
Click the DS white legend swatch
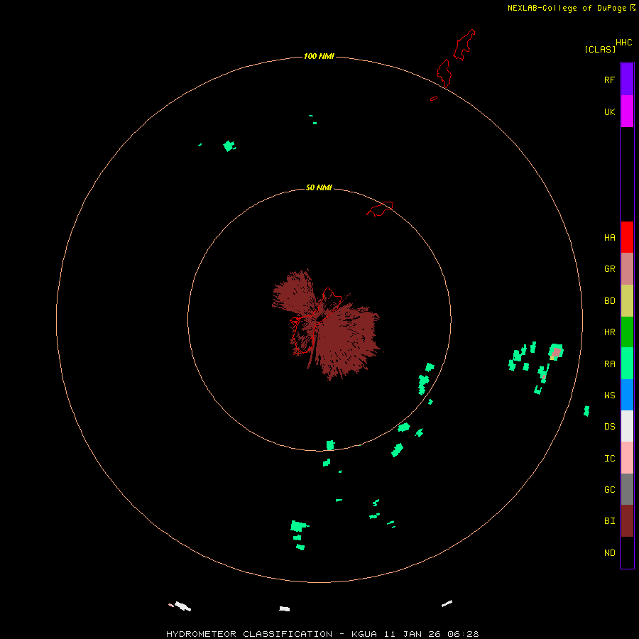(x=627, y=426)
